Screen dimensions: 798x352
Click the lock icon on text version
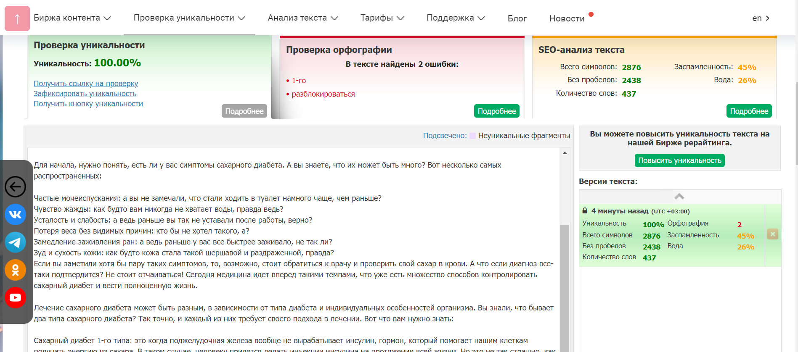(x=585, y=211)
